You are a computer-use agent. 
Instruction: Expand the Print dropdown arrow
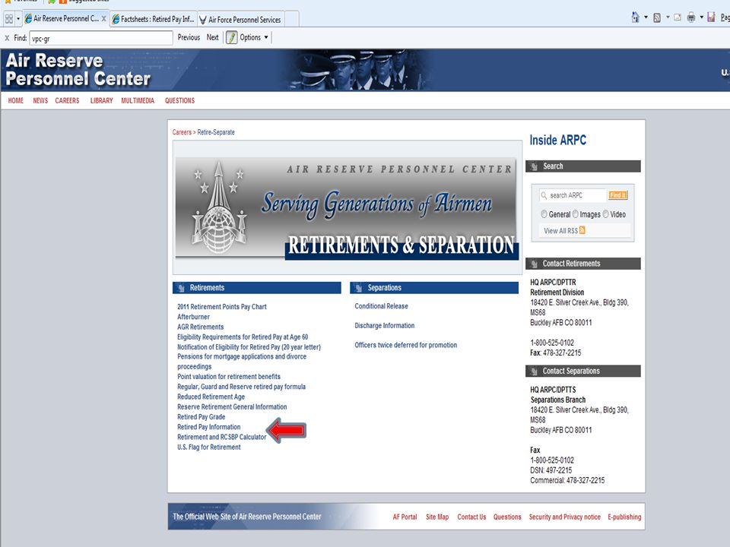click(x=701, y=17)
